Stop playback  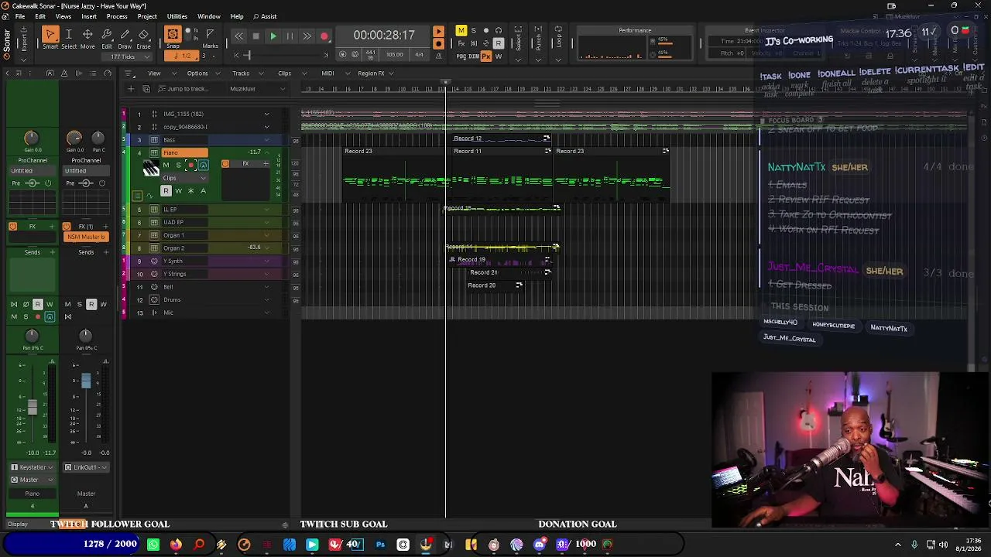(x=255, y=36)
